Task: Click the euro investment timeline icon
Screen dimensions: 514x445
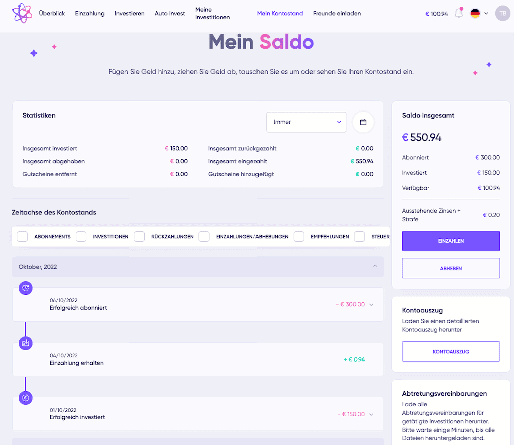Action: (25, 398)
